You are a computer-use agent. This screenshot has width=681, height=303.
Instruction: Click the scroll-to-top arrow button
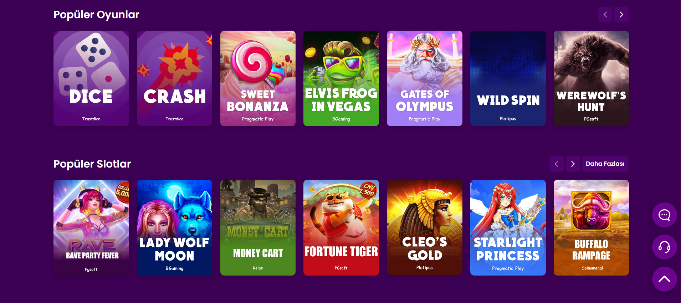point(664,279)
